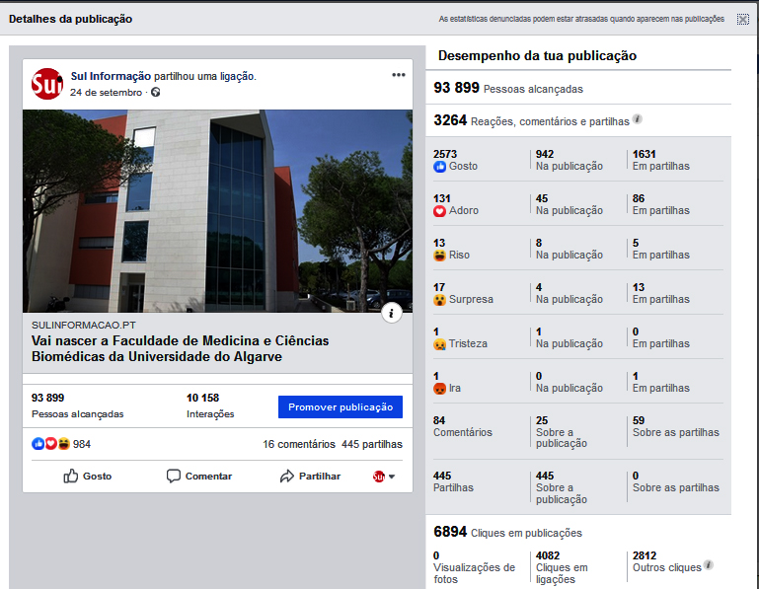Click the '445 Partilhas' stat label
This screenshot has width=759, height=589.
point(453,481)
